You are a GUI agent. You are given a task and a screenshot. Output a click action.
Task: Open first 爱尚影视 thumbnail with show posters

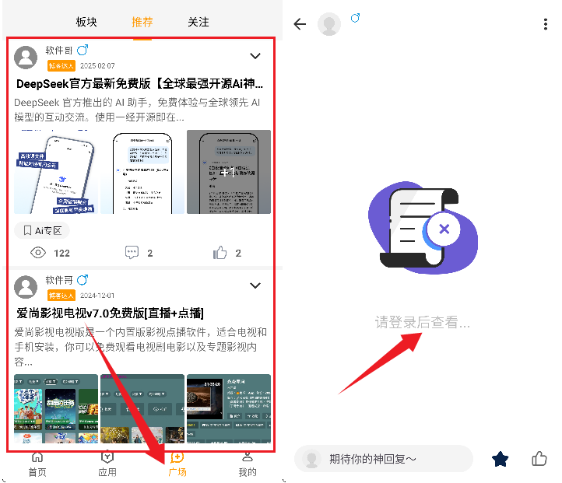56,408
